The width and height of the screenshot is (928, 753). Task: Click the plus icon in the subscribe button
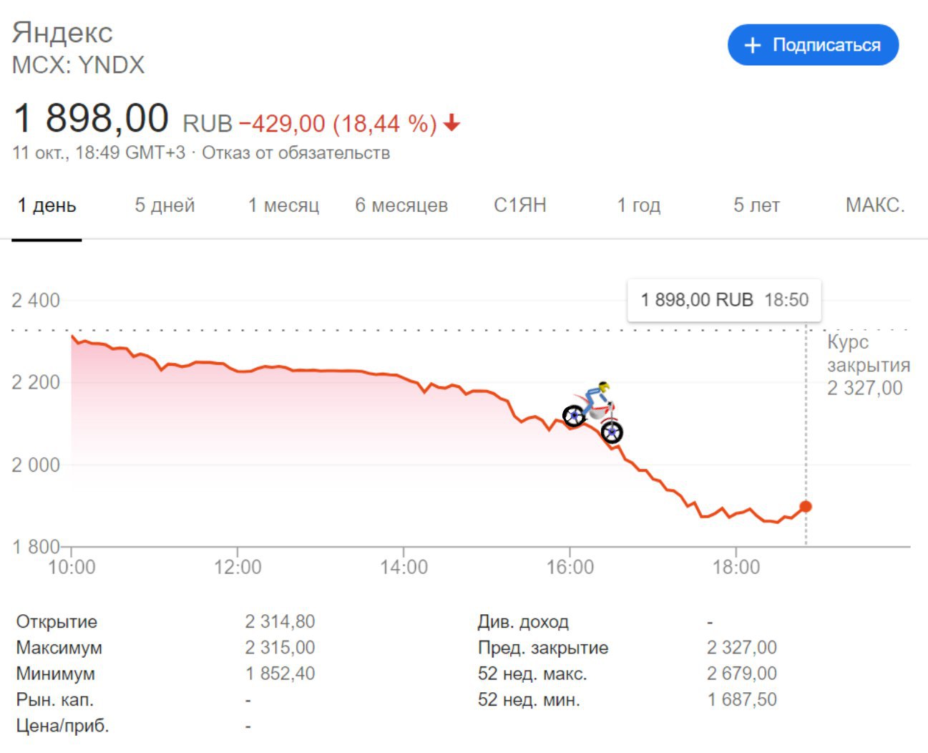752,45
